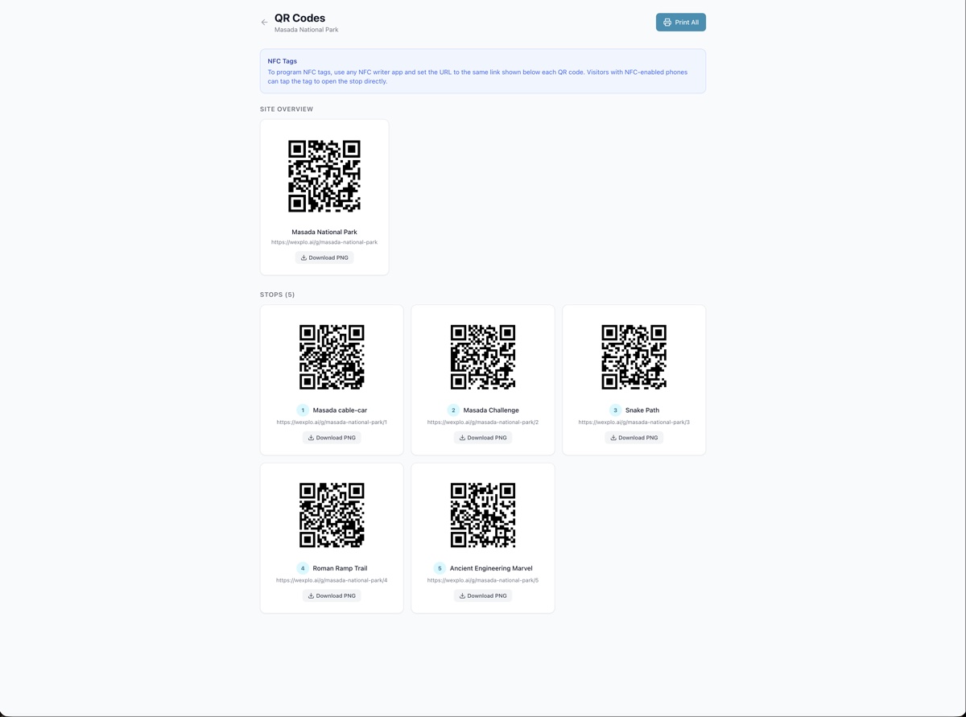Download PNG for Roman Ramp Trail stop
This screenshot has height=717, width=966.
332,595
